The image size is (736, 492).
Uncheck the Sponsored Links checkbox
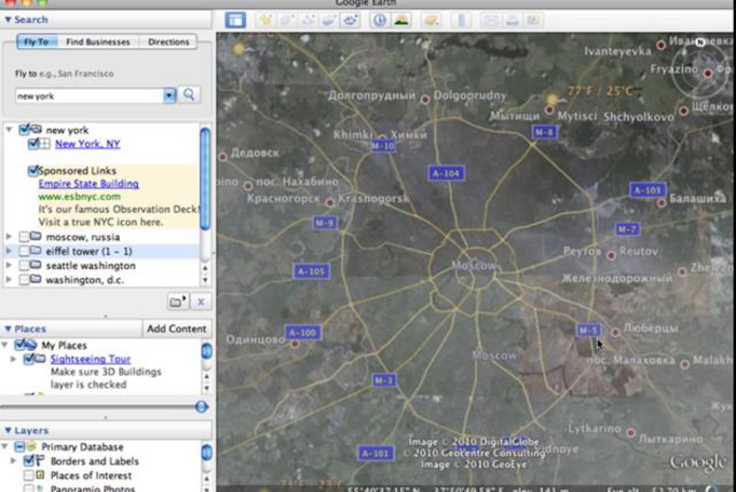pyautogui.click(x=33, y=171)
